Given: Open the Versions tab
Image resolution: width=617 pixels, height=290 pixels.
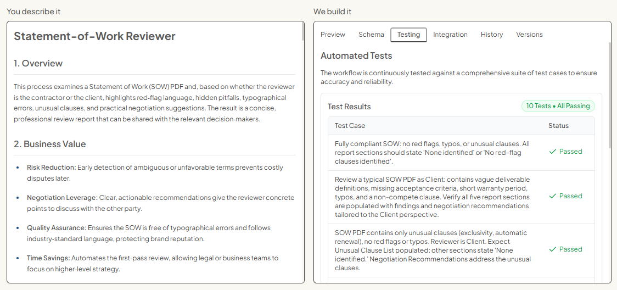Looking at the screenshot, I should (x=529, y=35).
